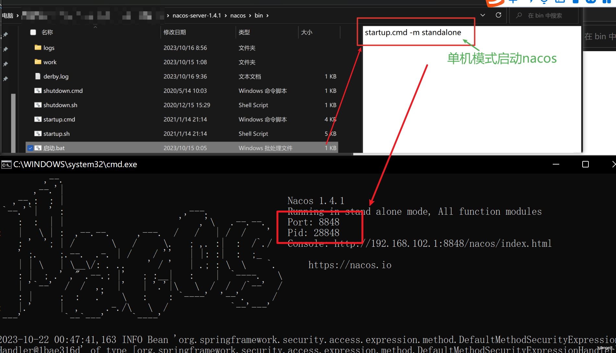Toggle the select-all checkbox in header
The image size is (616, 353).
pyautogui.click(x=33, y=32)
